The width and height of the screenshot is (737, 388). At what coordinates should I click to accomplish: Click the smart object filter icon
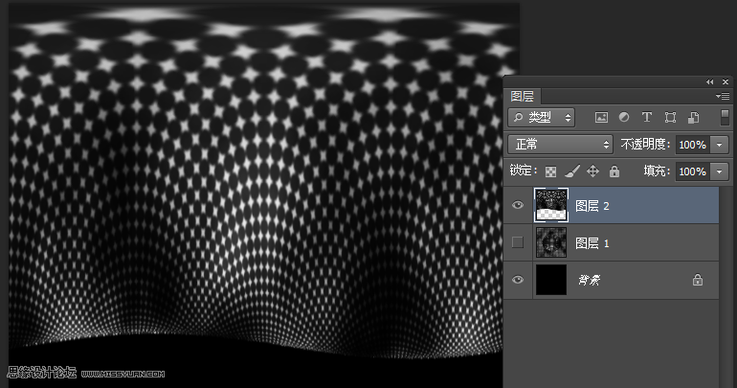tap(693, 118)
